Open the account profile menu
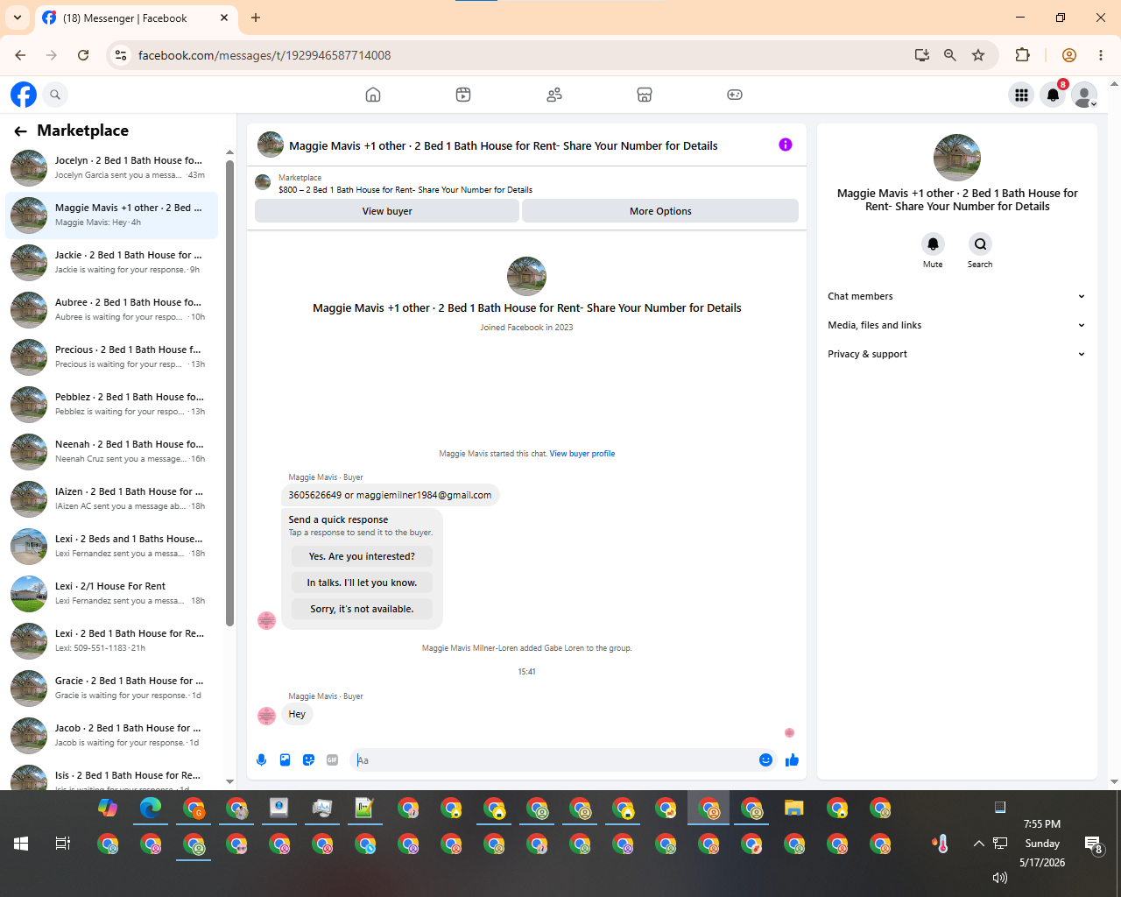The width and height of the screenshot is (1121, 897). [x=1085, y=95]
